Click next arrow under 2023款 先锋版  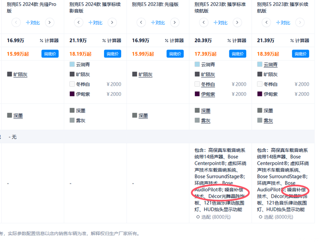(175, 22)
